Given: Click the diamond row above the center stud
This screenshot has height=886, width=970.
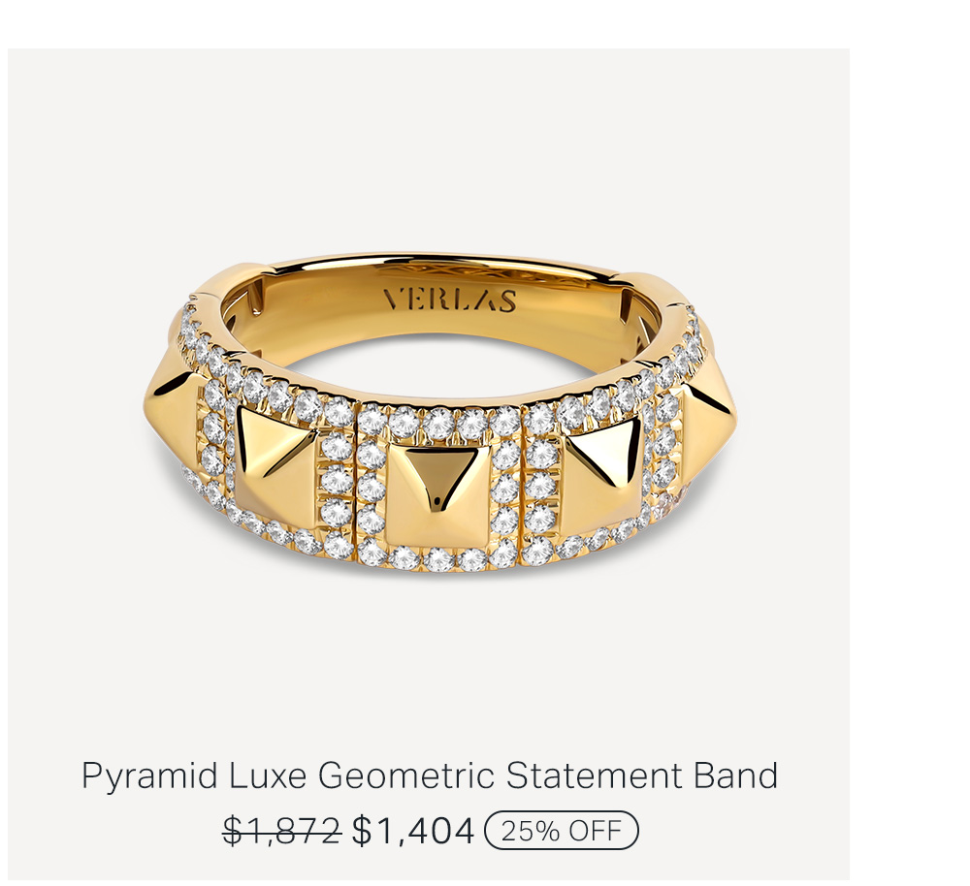Looking at the screenshot, I should pos(439,423).
